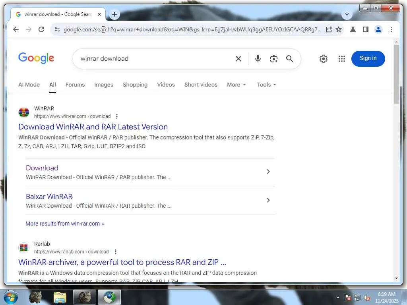
Task: Click the Sign in button
Action: point(368,59)
